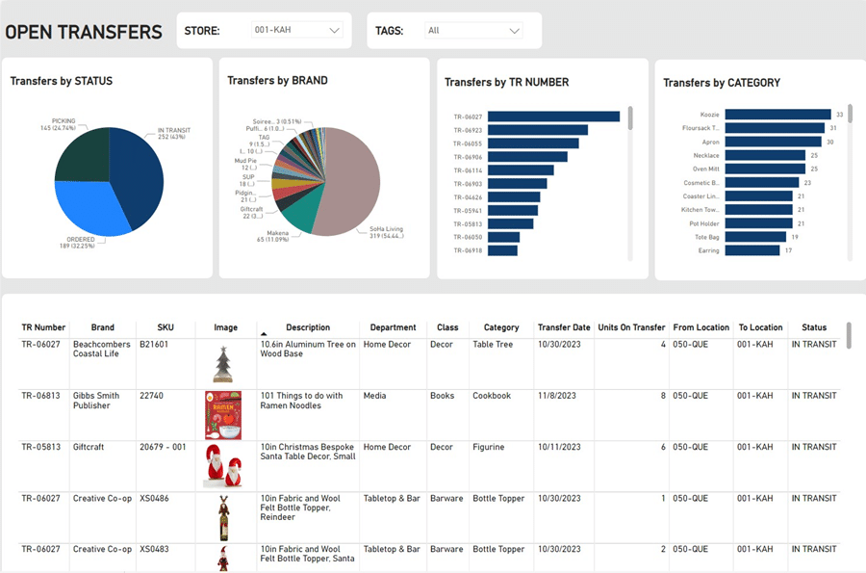
Task: Click the TR NUMBER chart's vertical scrollbar
Action: 630,118
